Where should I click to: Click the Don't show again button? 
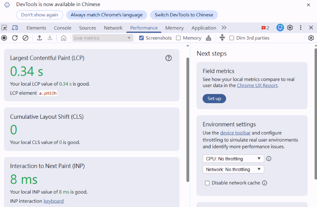click(40, 15)
